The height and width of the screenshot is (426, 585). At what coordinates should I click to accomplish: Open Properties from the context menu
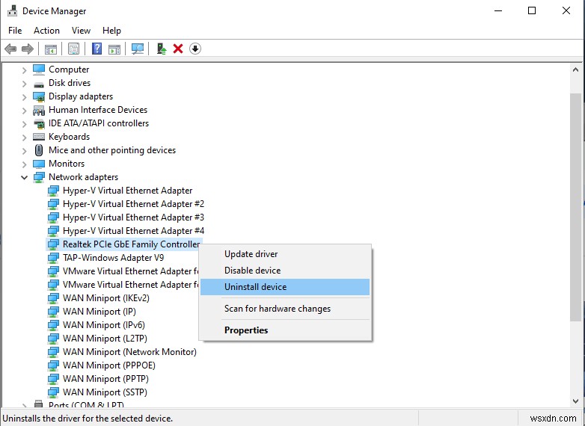coord(285,330)
